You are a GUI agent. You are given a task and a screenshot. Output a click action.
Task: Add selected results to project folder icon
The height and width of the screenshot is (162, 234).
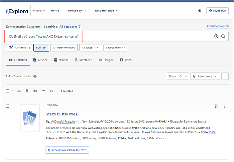pos(35,91)
